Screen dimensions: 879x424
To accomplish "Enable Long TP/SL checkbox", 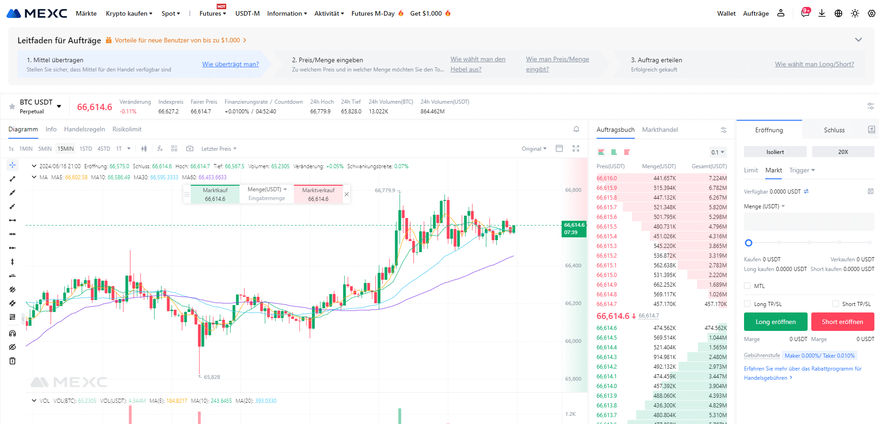I will coord(747,304).
